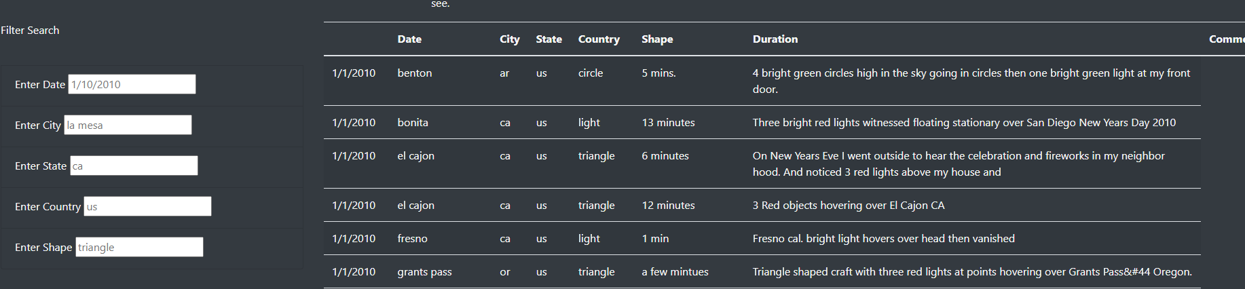
Task: Click the Enter Country label
Action: click(48, 207)
